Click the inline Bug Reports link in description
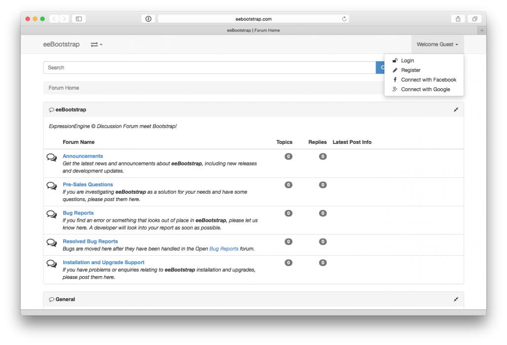Viewport: 507px width, 345px height. (224, 249)
